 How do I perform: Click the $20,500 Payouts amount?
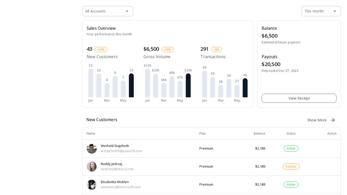(271, 64)
